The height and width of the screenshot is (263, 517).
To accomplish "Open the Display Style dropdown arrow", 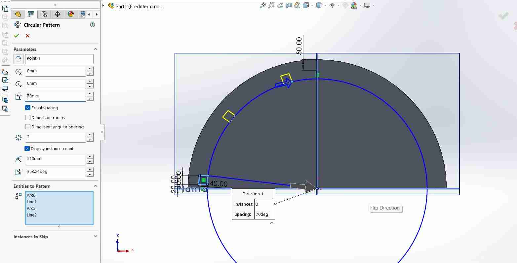I will [326, 5].
